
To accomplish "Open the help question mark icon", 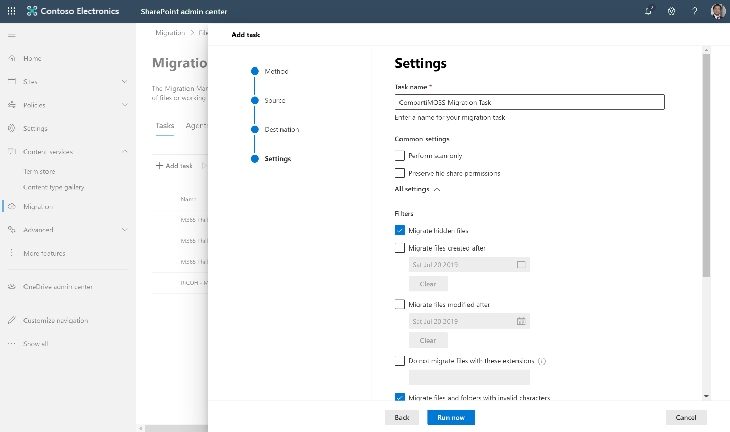I will pyautogui.click(x=694, y=11).
